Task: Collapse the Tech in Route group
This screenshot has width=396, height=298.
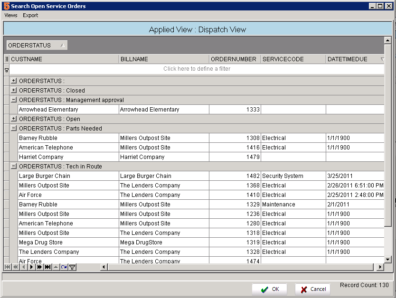Action: [x=14, y=166]
